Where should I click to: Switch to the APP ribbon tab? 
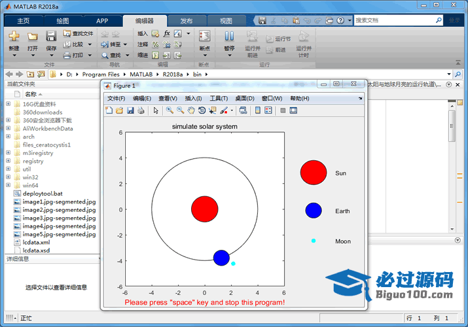102,21
